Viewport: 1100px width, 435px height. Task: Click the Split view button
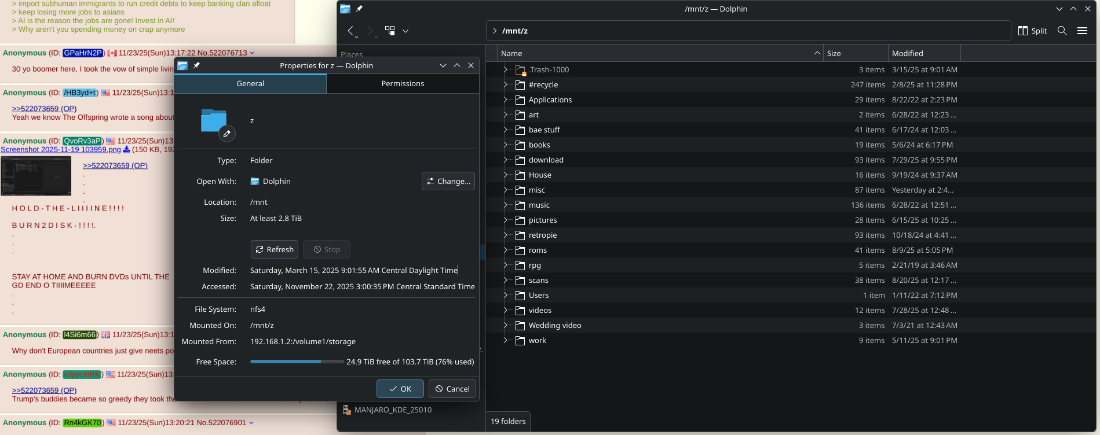coord(1033,31)
